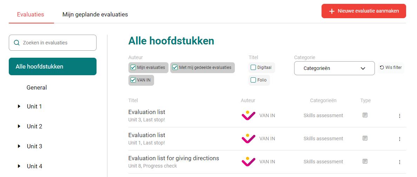
Task: Expand Unit 3 tree arrow
Action: click(x=19, y=146)
